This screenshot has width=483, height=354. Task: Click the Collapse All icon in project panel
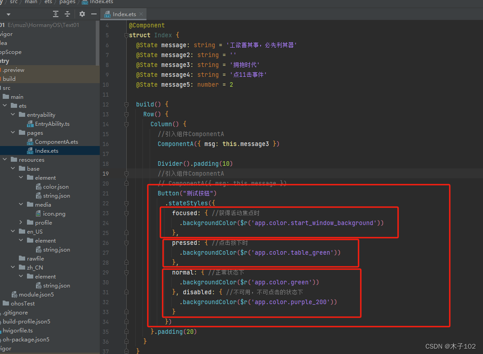coord(67,14)
